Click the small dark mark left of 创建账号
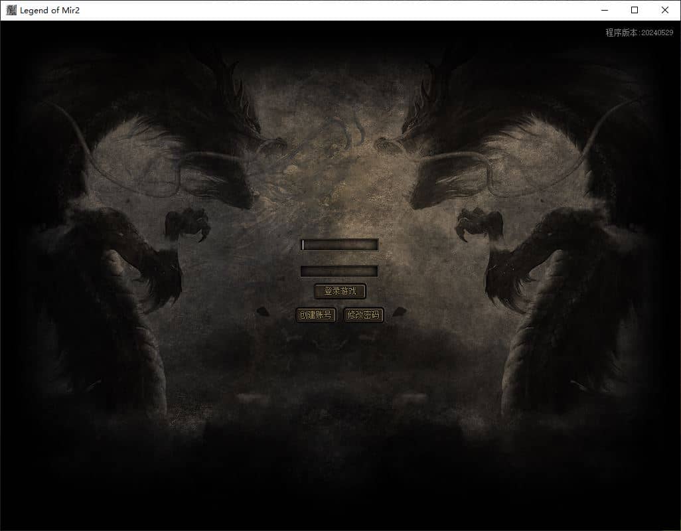Viewport: 681px width, 531px height. click(x=262, y=311)
